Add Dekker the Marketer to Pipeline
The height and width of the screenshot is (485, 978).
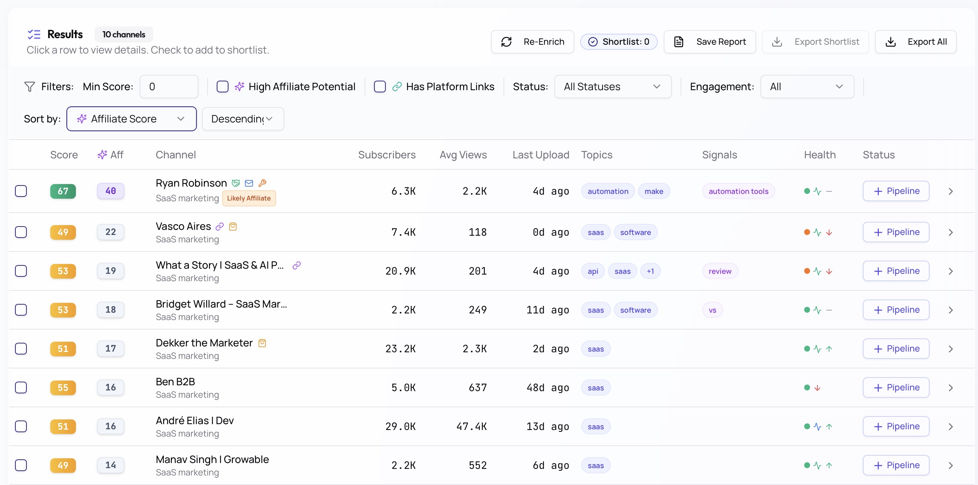point(896,348)
